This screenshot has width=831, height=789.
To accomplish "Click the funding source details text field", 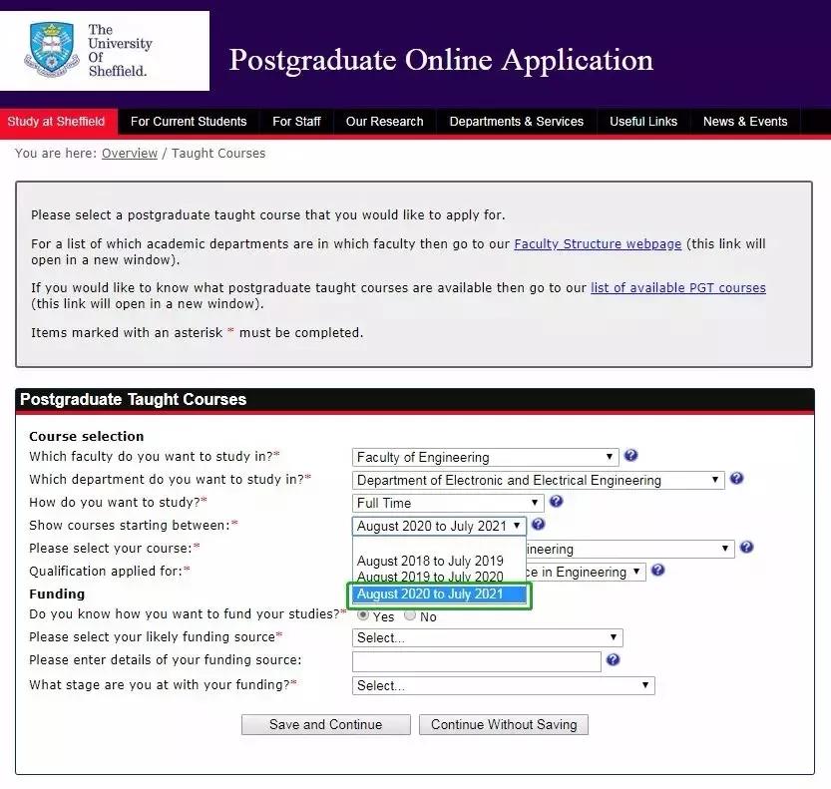I will click(477, 661).
